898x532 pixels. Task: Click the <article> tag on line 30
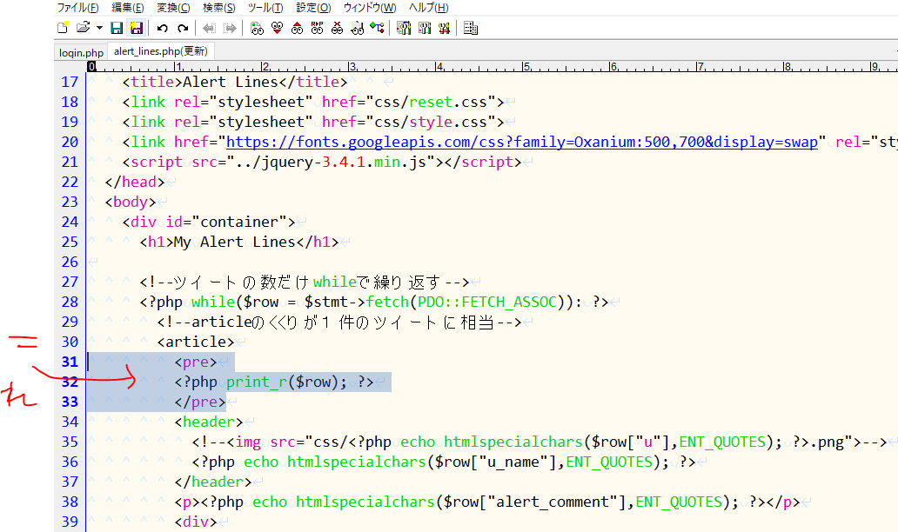click(x=196, y=342)
